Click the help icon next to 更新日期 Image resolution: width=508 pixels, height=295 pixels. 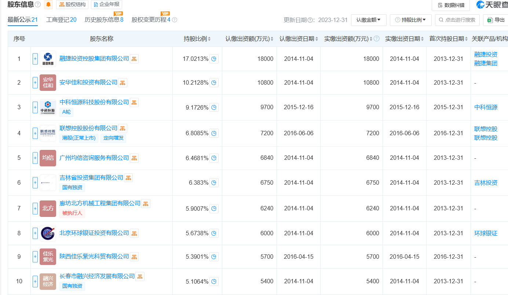tap(310, 20)
